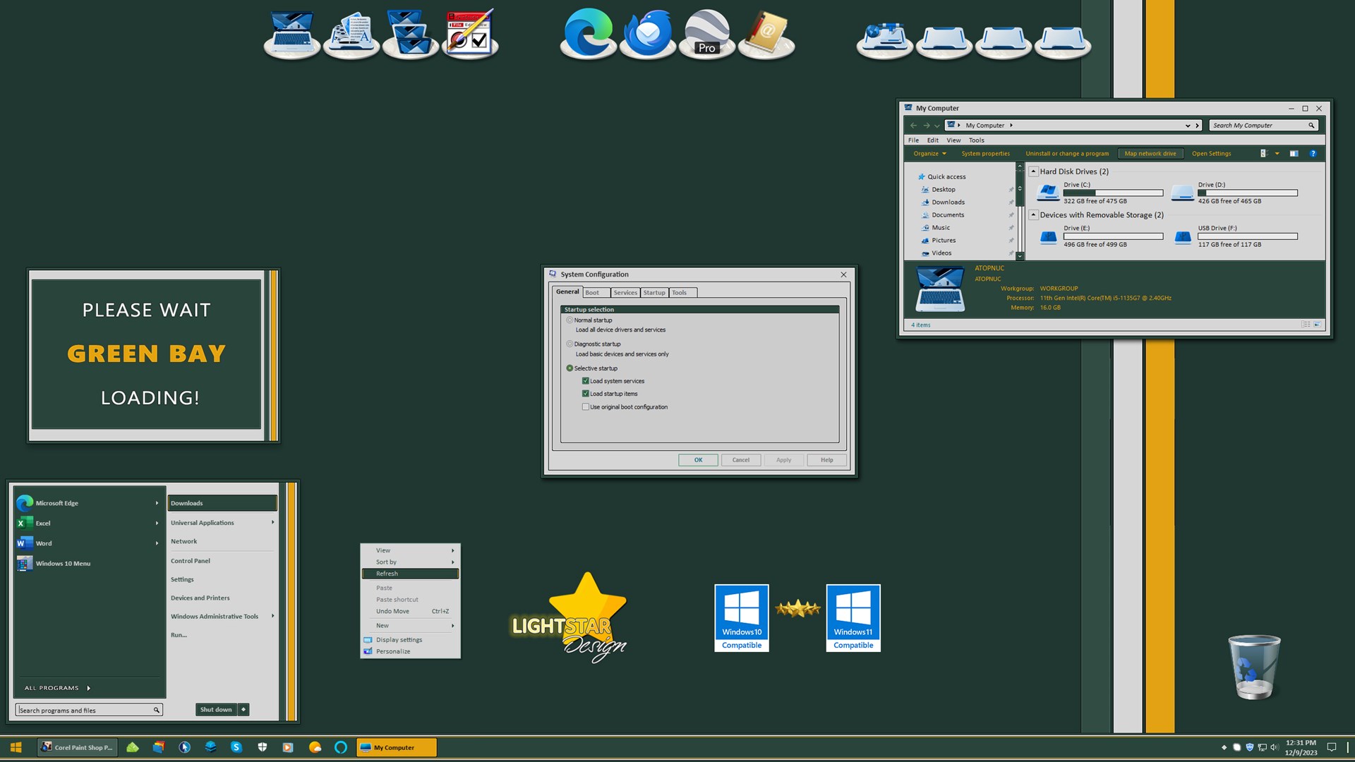The height and width of the screenshot is (762, 1355).
Task: Click the Skype icon in the taskbar
Action: 236,747
